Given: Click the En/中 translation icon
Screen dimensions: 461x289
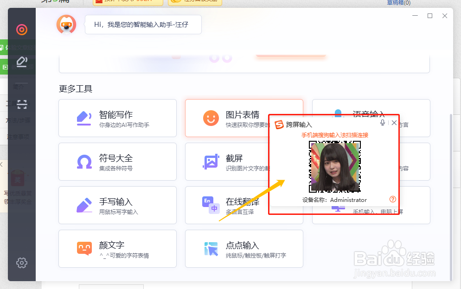Looking at the screenshot, I should pyautogui.click(x=211, y=205).
